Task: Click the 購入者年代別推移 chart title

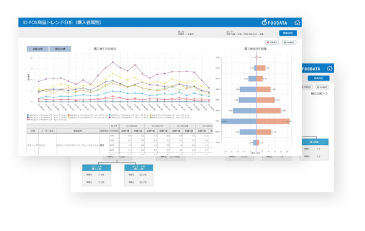Action: 105,49
